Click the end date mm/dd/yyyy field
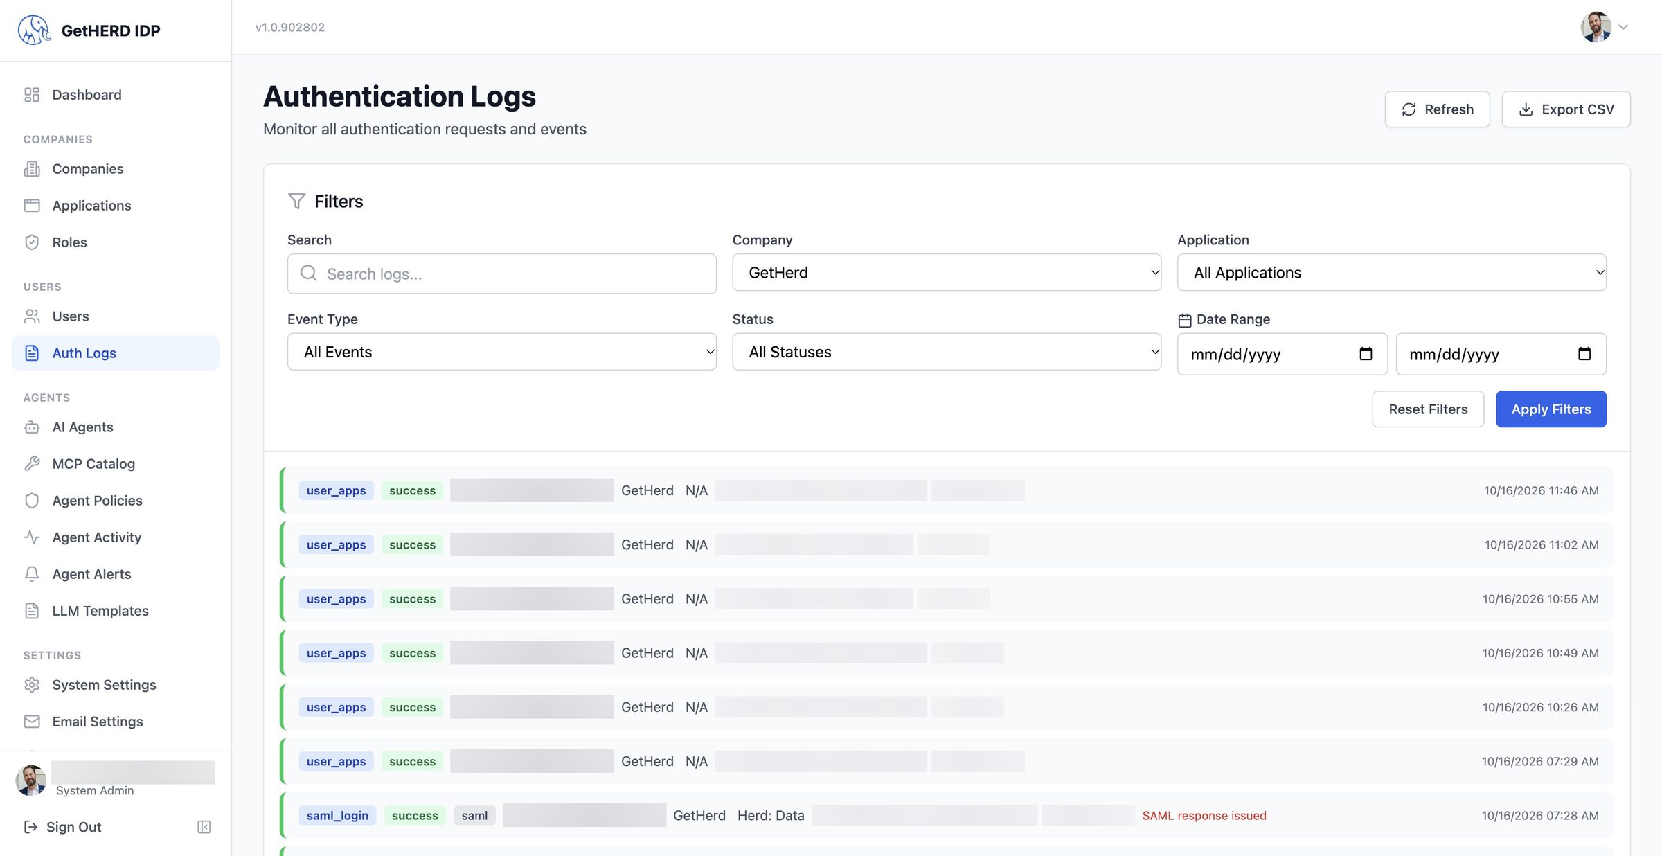 (1501, 354)
